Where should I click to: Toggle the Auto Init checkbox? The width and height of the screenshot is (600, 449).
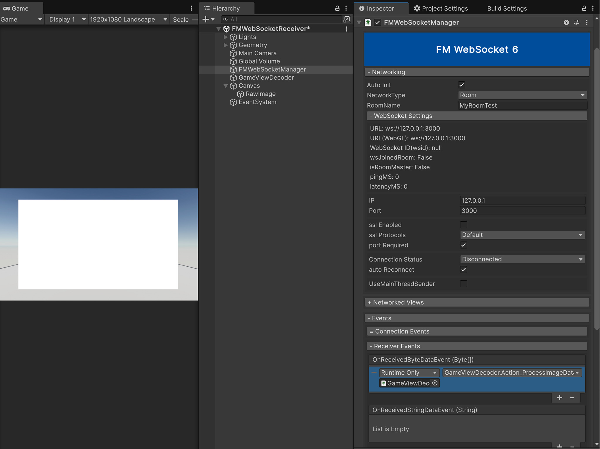461,85
